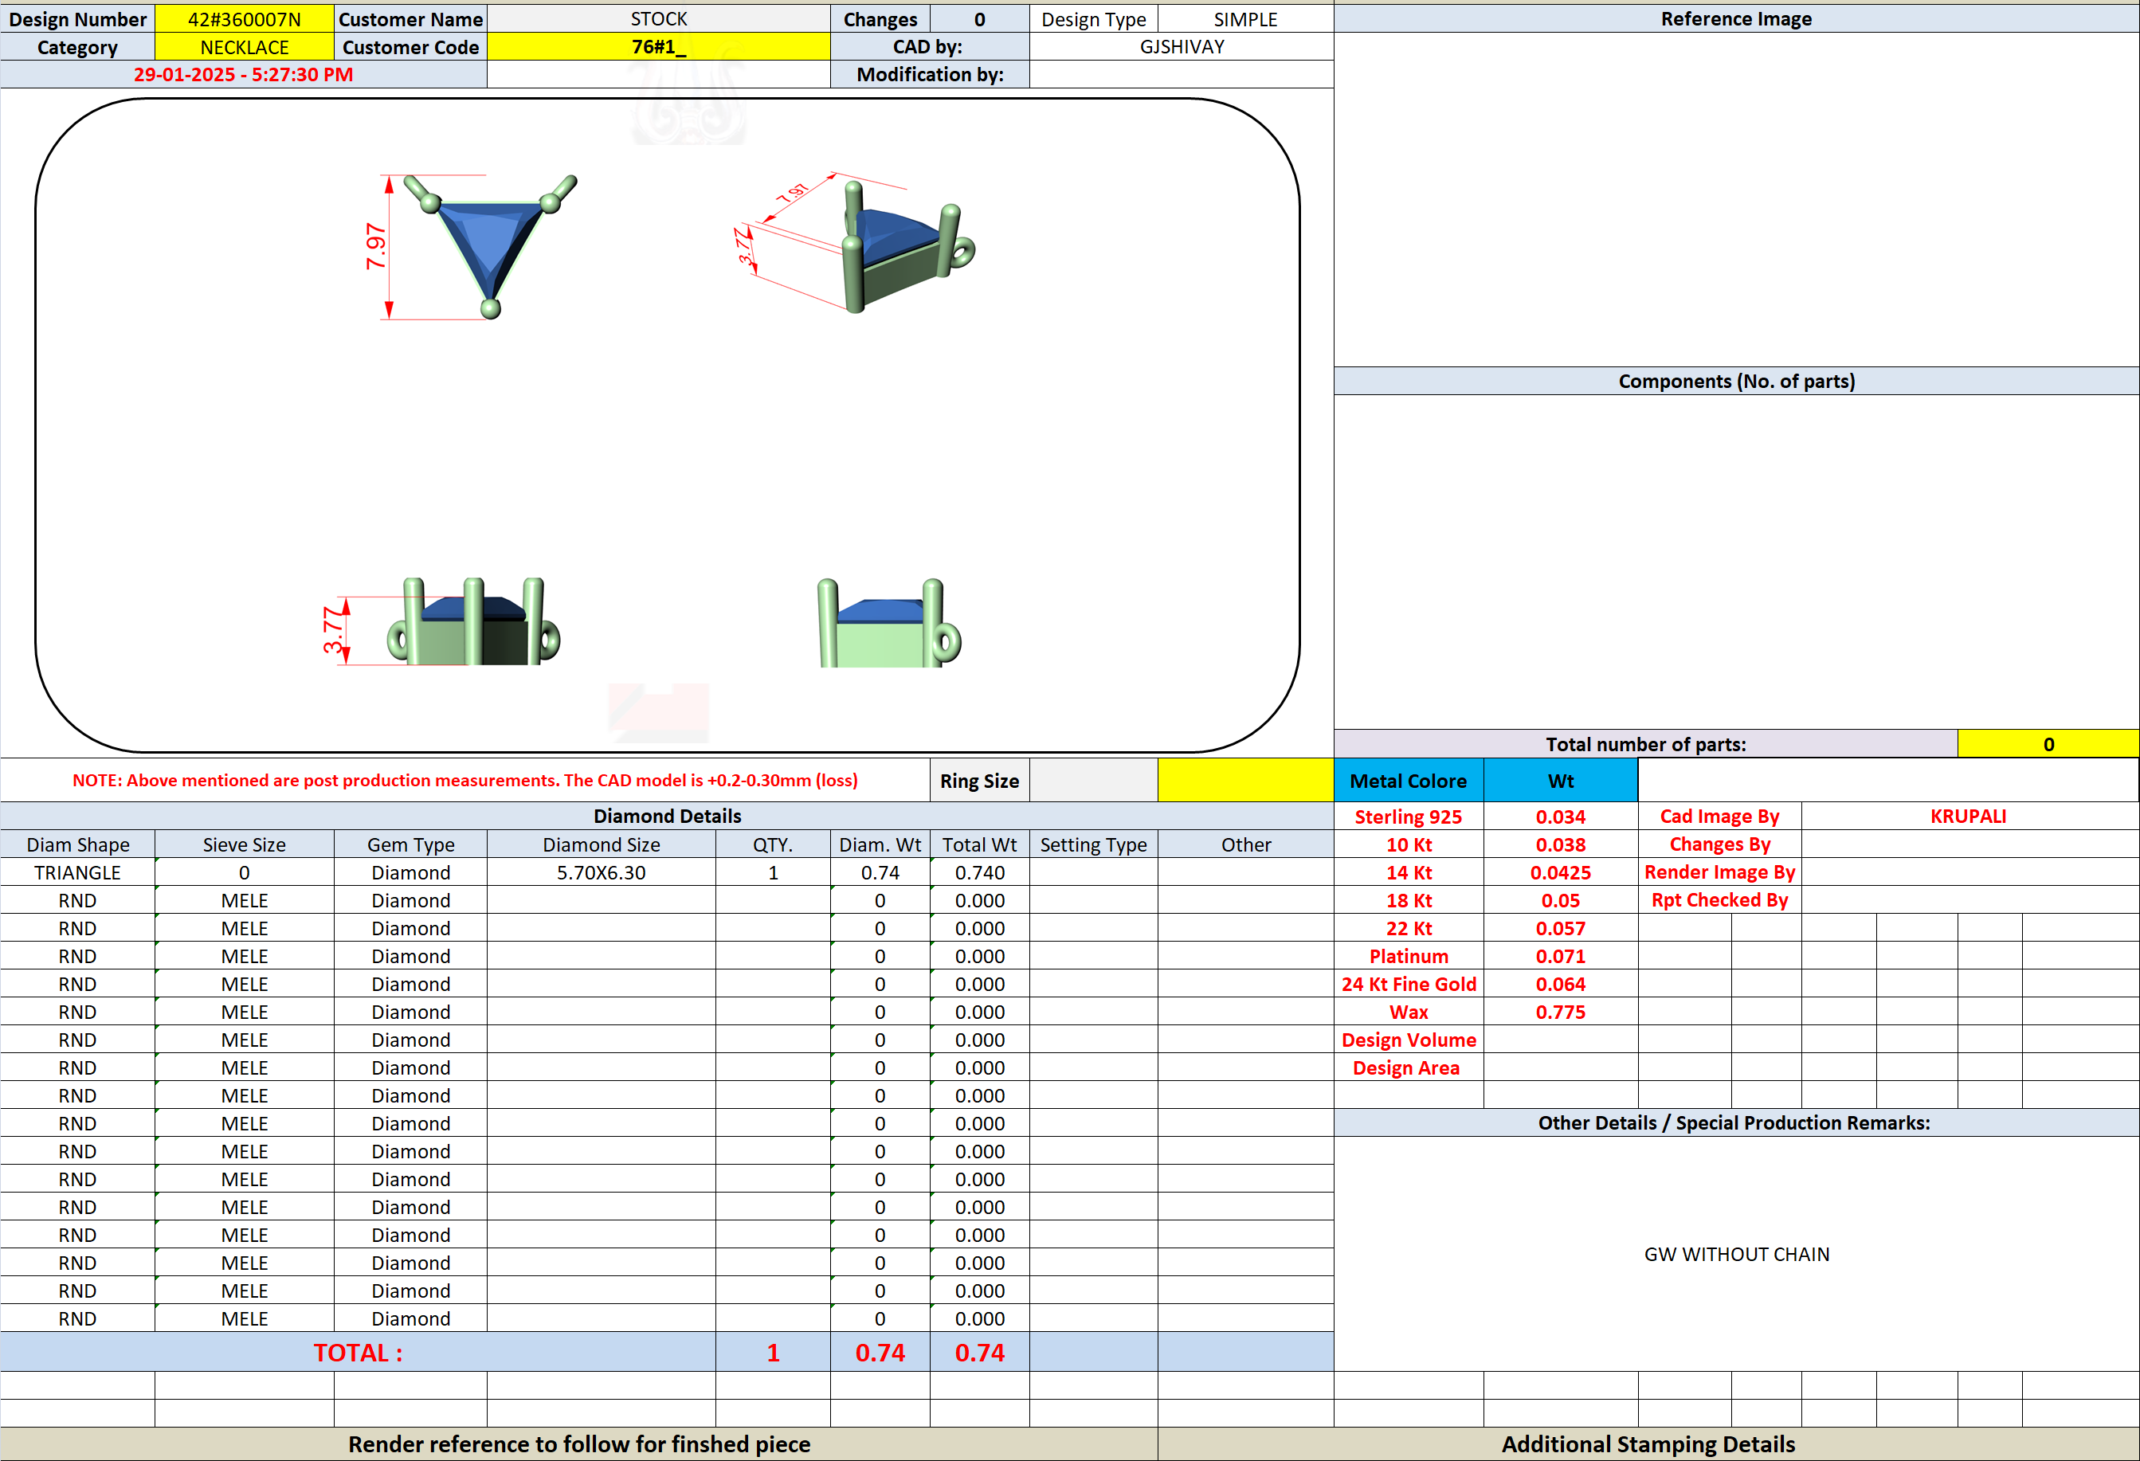The image size is (2140, 1461).
Task: Click the Setting Type column header
Action: (1093, 844)
